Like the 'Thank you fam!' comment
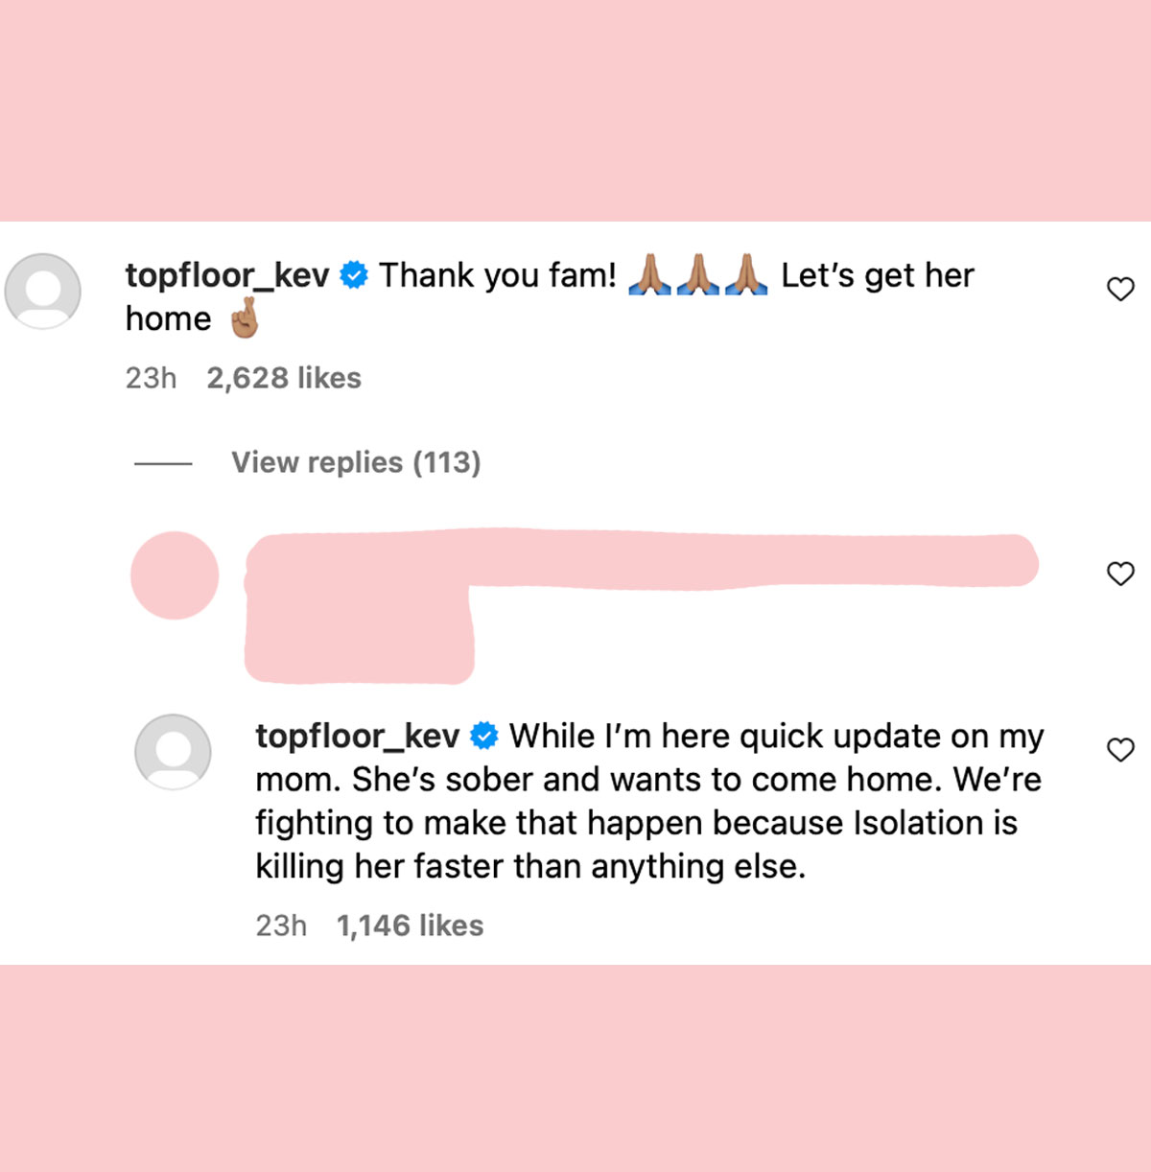 tap(1120, 289)
